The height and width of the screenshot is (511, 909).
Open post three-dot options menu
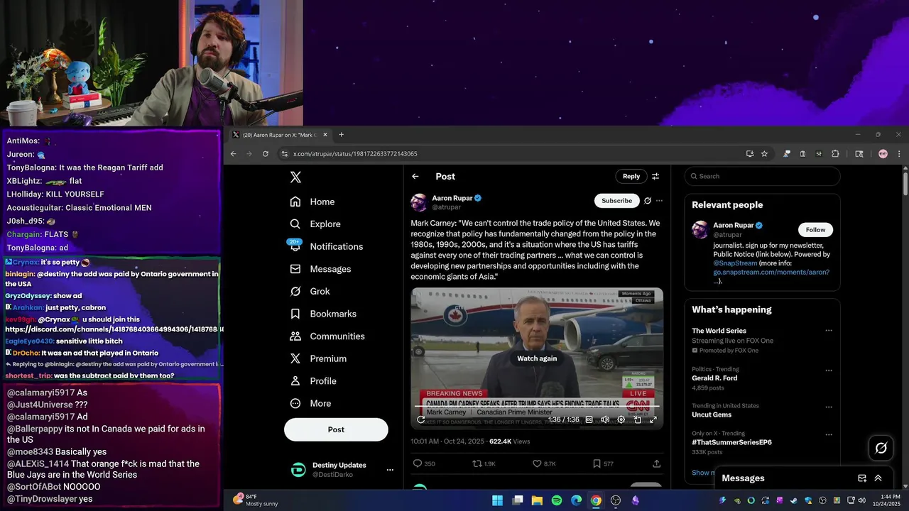[x=659, y=201]
